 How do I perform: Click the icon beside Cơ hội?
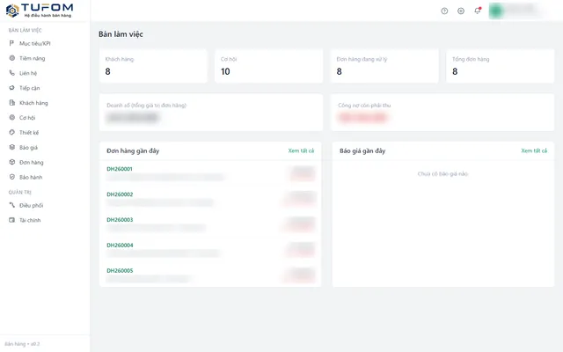(11, 117)
